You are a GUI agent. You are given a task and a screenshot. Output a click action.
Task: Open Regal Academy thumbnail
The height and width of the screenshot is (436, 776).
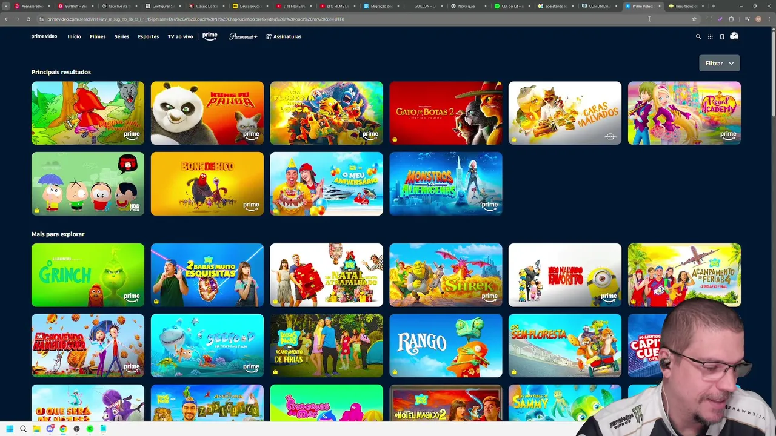point(684,113)
